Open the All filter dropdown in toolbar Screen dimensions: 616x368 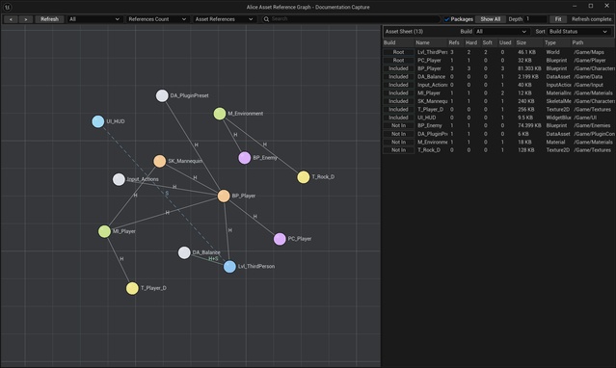[x=94, y=19]
